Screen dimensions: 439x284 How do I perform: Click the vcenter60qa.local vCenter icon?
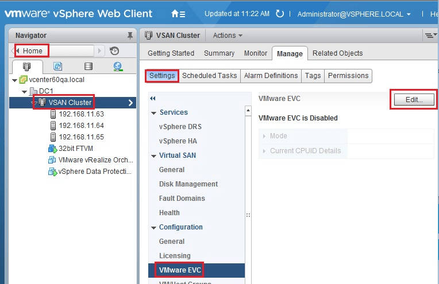pyautogui.click(x=23, y=80)
